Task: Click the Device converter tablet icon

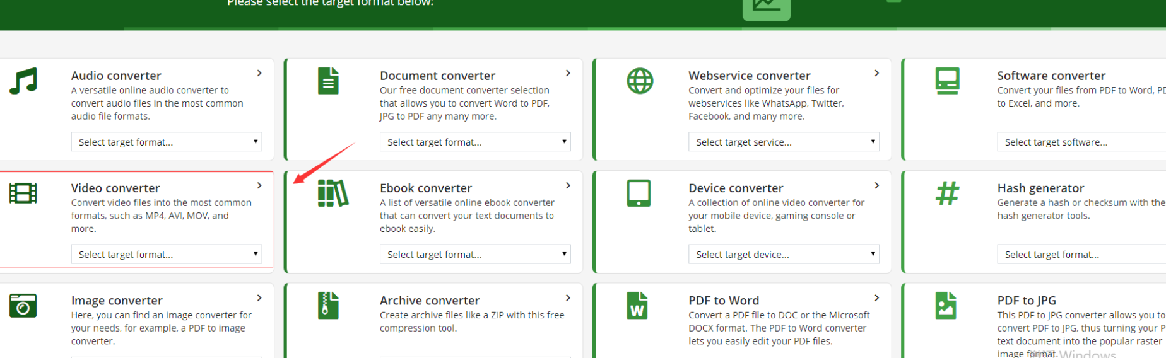Action: (639, 193)
